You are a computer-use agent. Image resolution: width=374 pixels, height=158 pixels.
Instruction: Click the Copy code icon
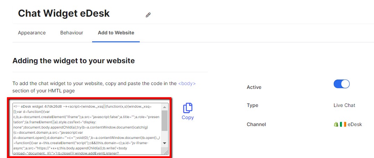188,108
